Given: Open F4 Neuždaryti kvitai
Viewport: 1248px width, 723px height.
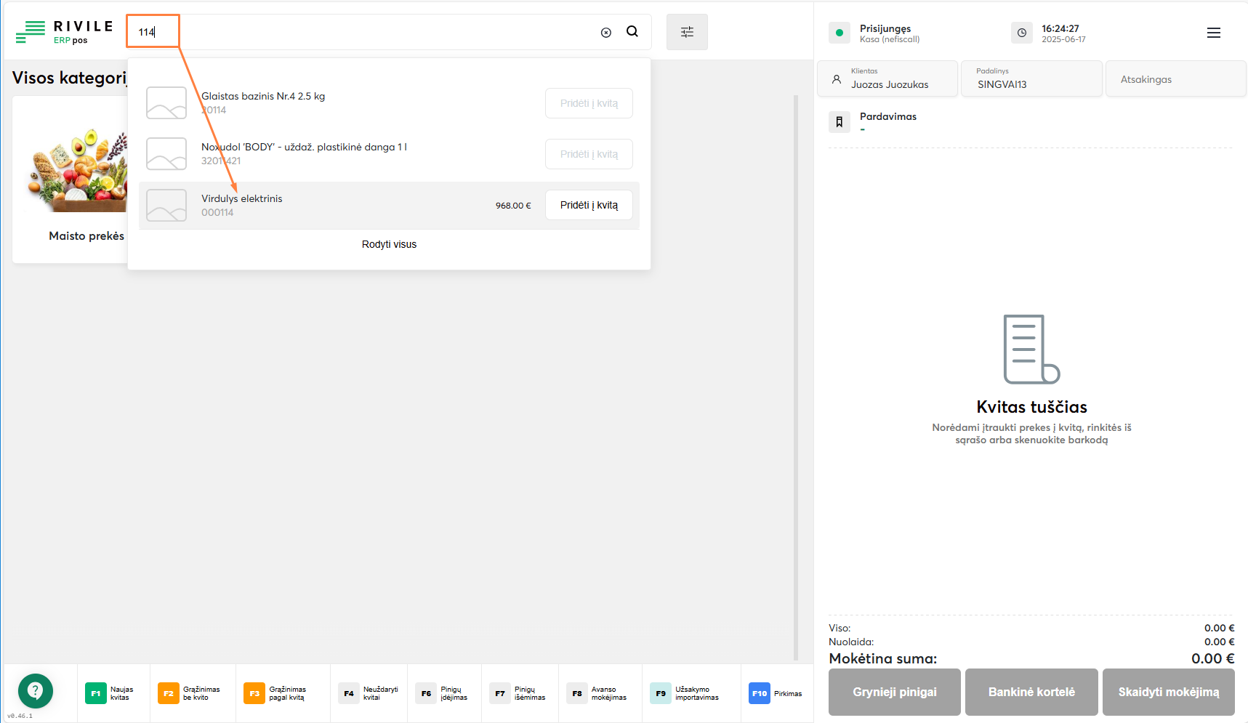Looking at the screenshot, I should point(369,693).
